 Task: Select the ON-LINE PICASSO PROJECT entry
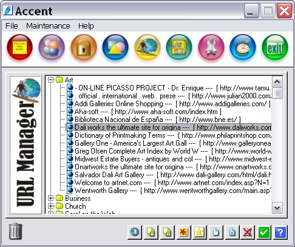click(172, 88)
